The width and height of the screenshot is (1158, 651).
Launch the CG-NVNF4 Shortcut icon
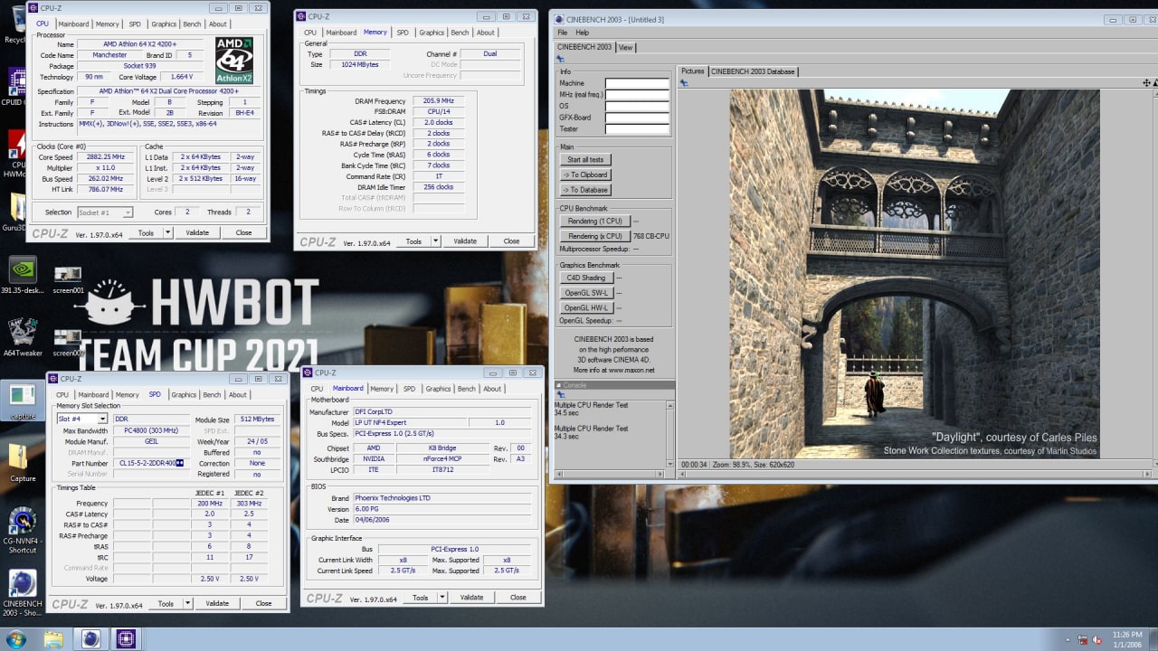(x=23, y=530)
